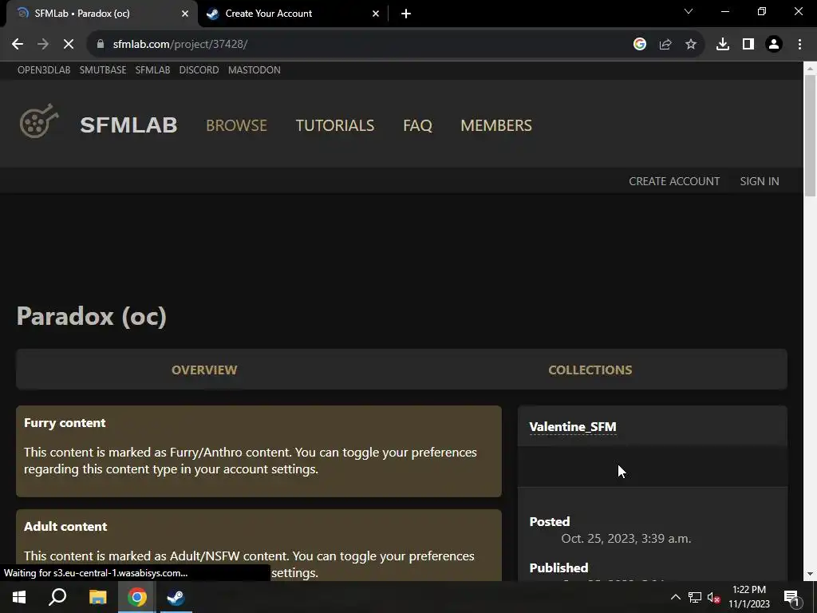Open the TUTORIALS page
The image size is (817, 613).
(x=335, y=125)
